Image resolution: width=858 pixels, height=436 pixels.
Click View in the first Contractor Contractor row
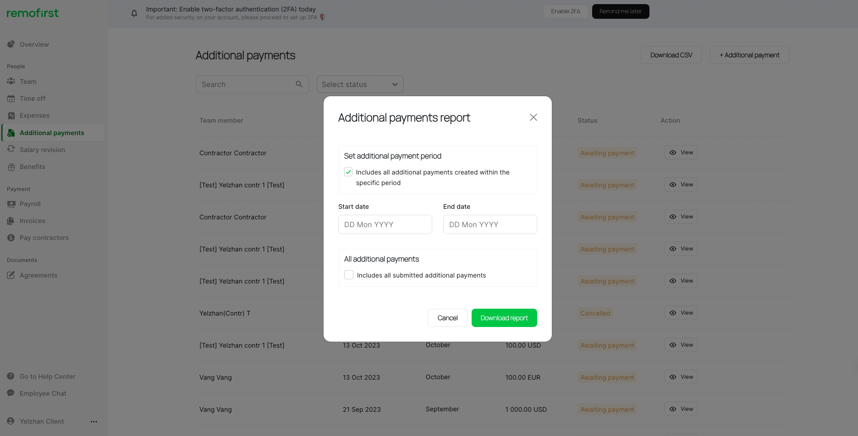681,153
